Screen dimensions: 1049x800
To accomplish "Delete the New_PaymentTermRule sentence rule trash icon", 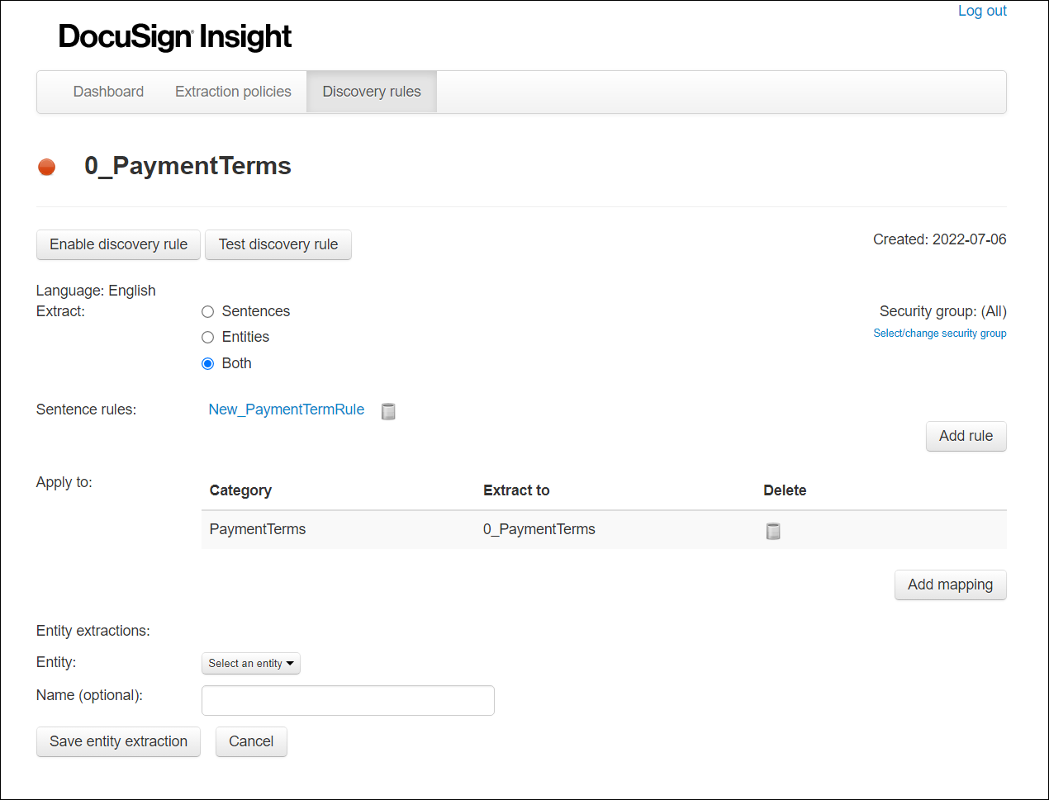I will [388, 411].
